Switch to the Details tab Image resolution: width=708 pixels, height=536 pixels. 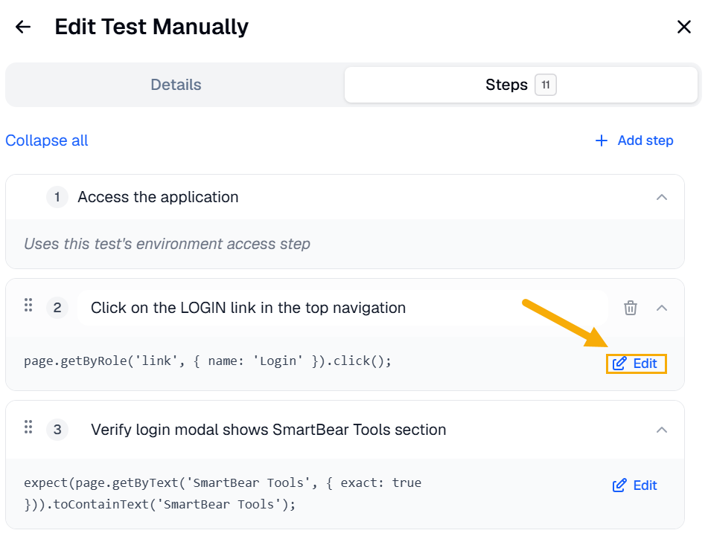pos(176,85)
